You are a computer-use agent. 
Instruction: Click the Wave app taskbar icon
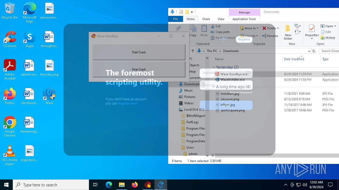161,185
